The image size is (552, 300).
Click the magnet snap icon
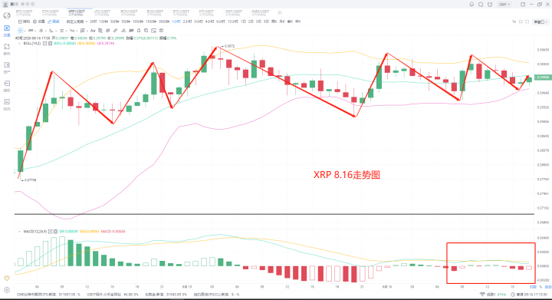click(x=108, y=31)
